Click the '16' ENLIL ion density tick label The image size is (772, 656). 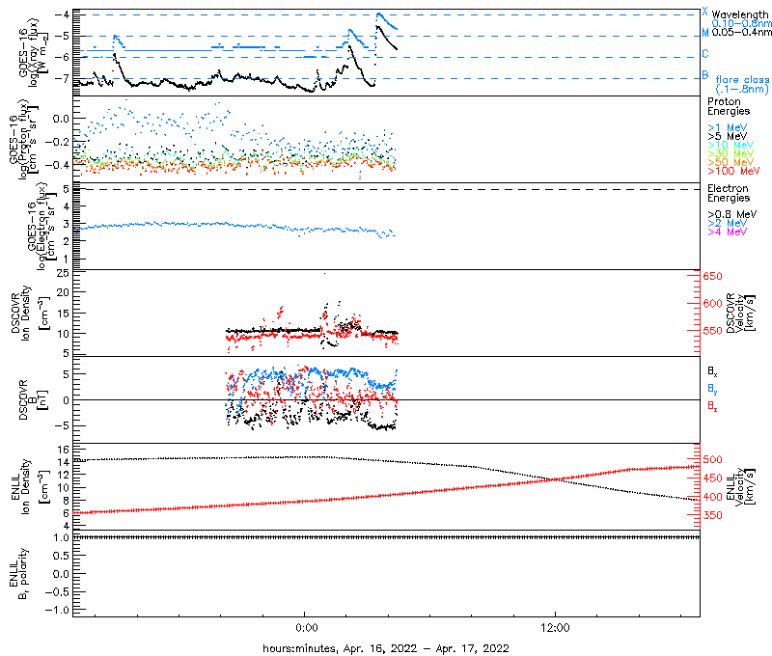click(63, 450)
